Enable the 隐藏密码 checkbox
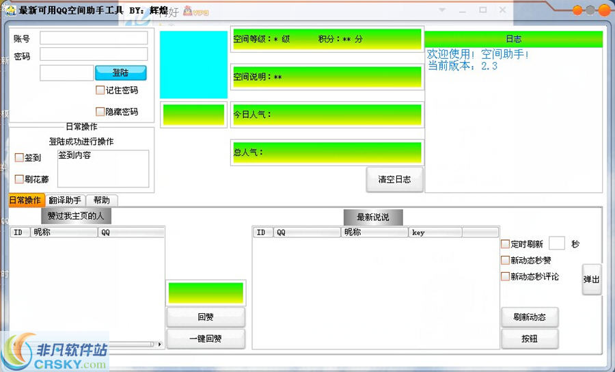Screen dimensions: 615x372 click(x=100, y=112)
